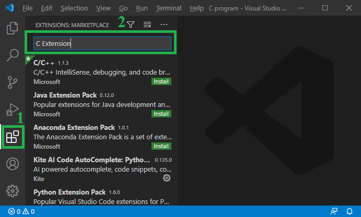Screen dimensions: 361x217
Task: Select the Anaconda Extension Pack title
Action: [x=74, y=127]
